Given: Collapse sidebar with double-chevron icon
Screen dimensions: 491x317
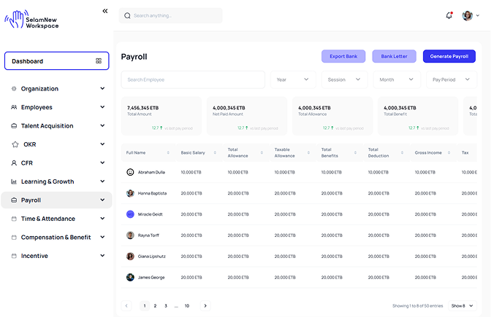Looking at the screenshot, I should tap(105, 11).
